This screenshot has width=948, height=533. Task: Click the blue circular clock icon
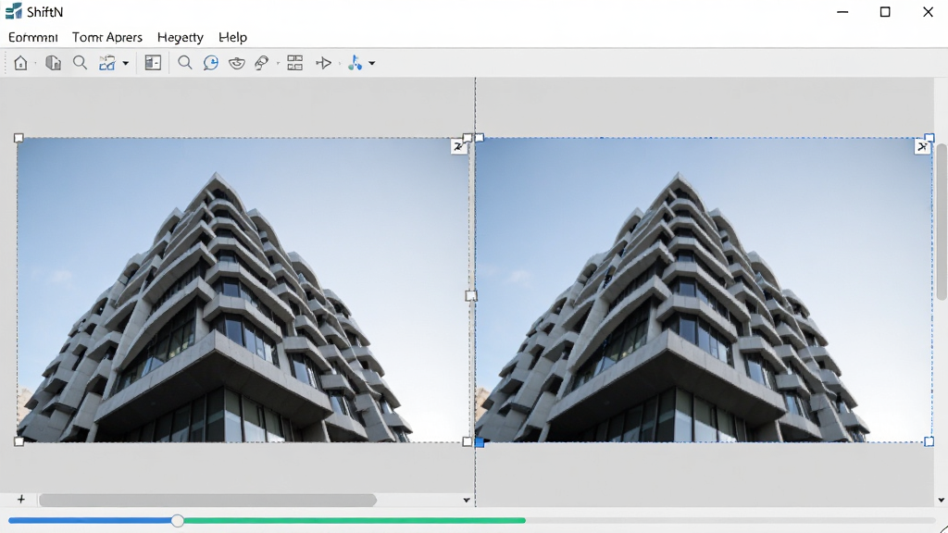pyautogui.click(x=211, y=63)
